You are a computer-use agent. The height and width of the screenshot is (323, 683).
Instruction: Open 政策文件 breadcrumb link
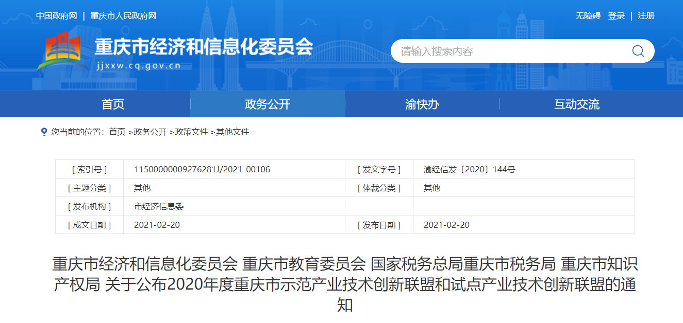(191, 132)
